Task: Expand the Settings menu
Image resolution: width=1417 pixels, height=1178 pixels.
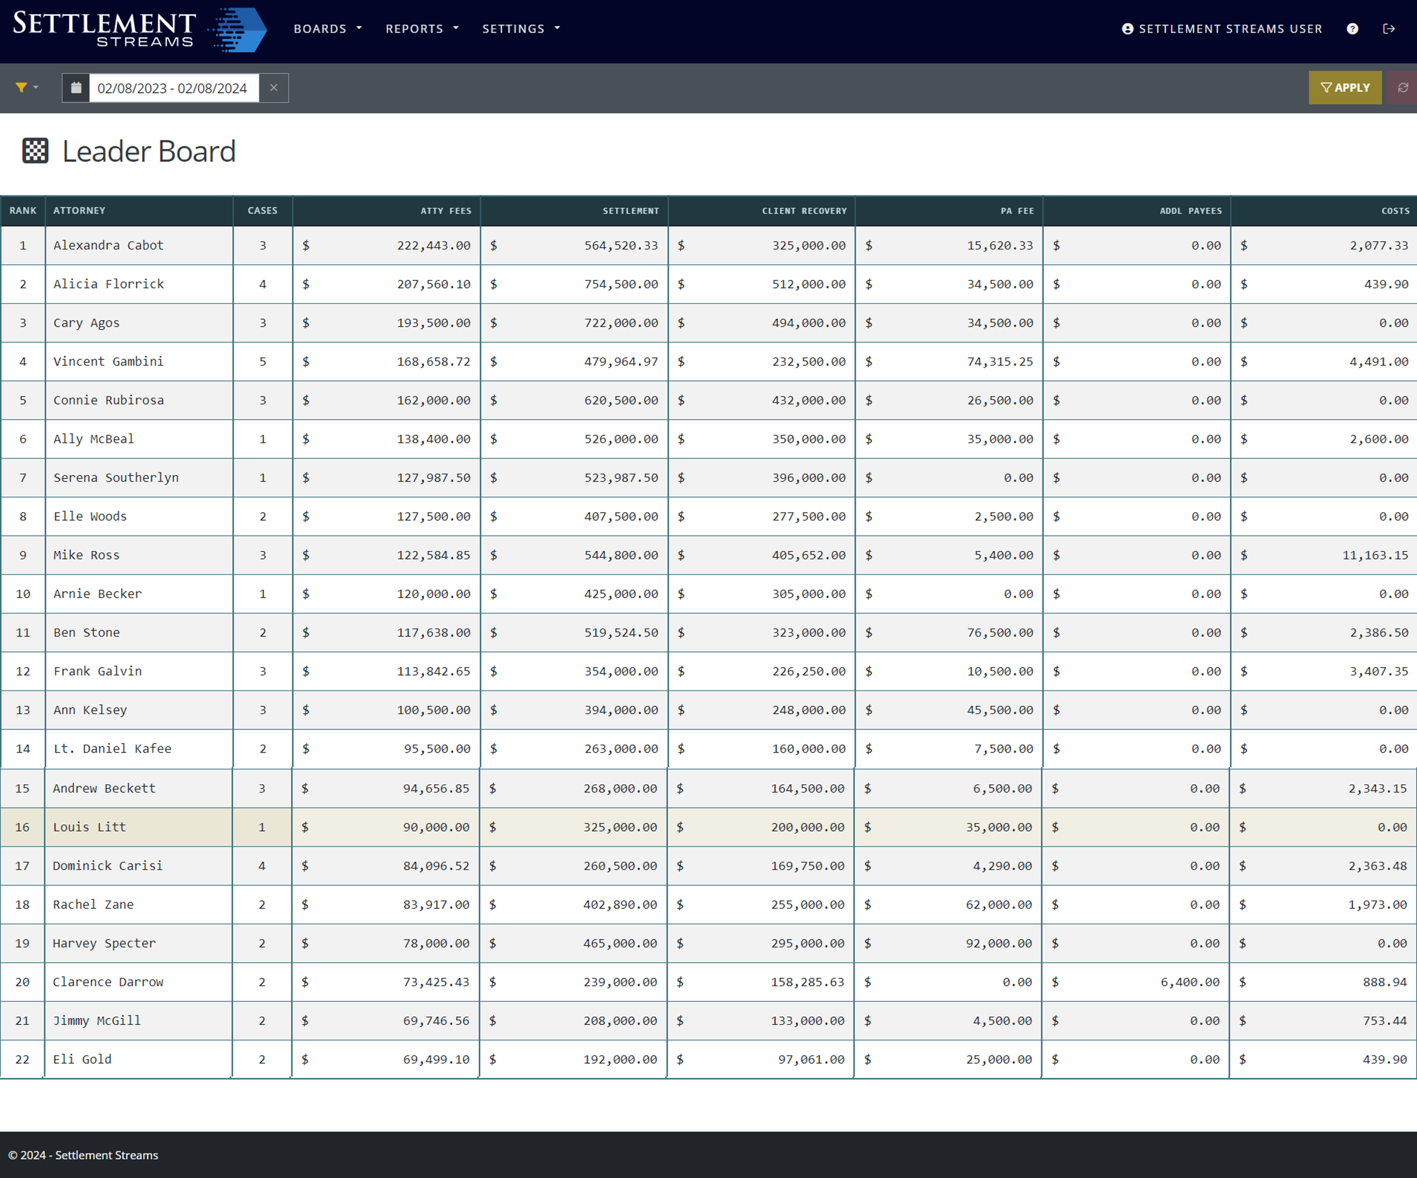Action: click(x=521, y=29)
